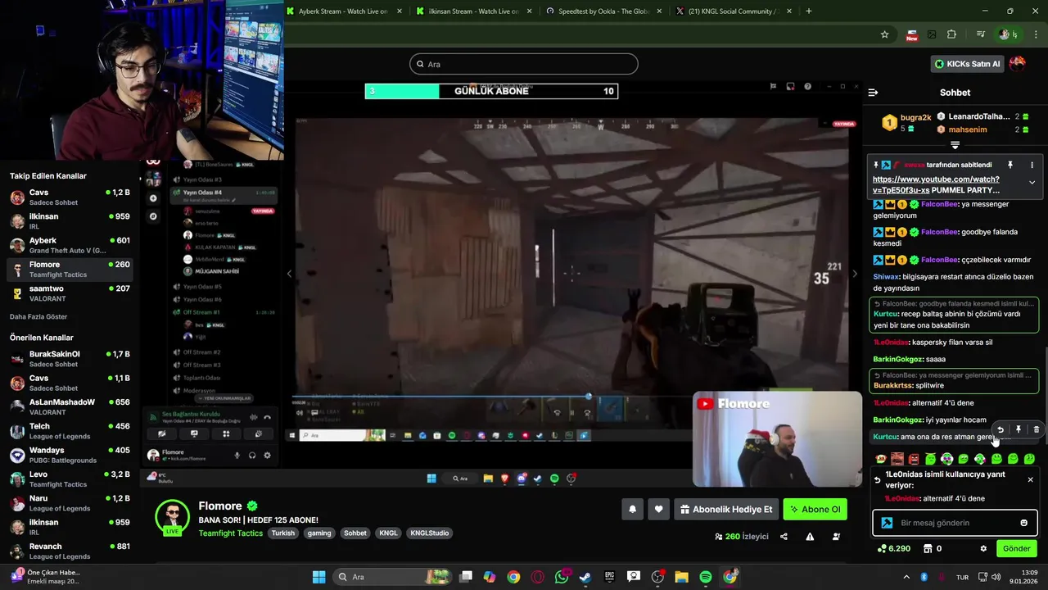Open Revanch League of Legends channel
Viewport: 1048px width, 590px height.
tap(70, 551)
